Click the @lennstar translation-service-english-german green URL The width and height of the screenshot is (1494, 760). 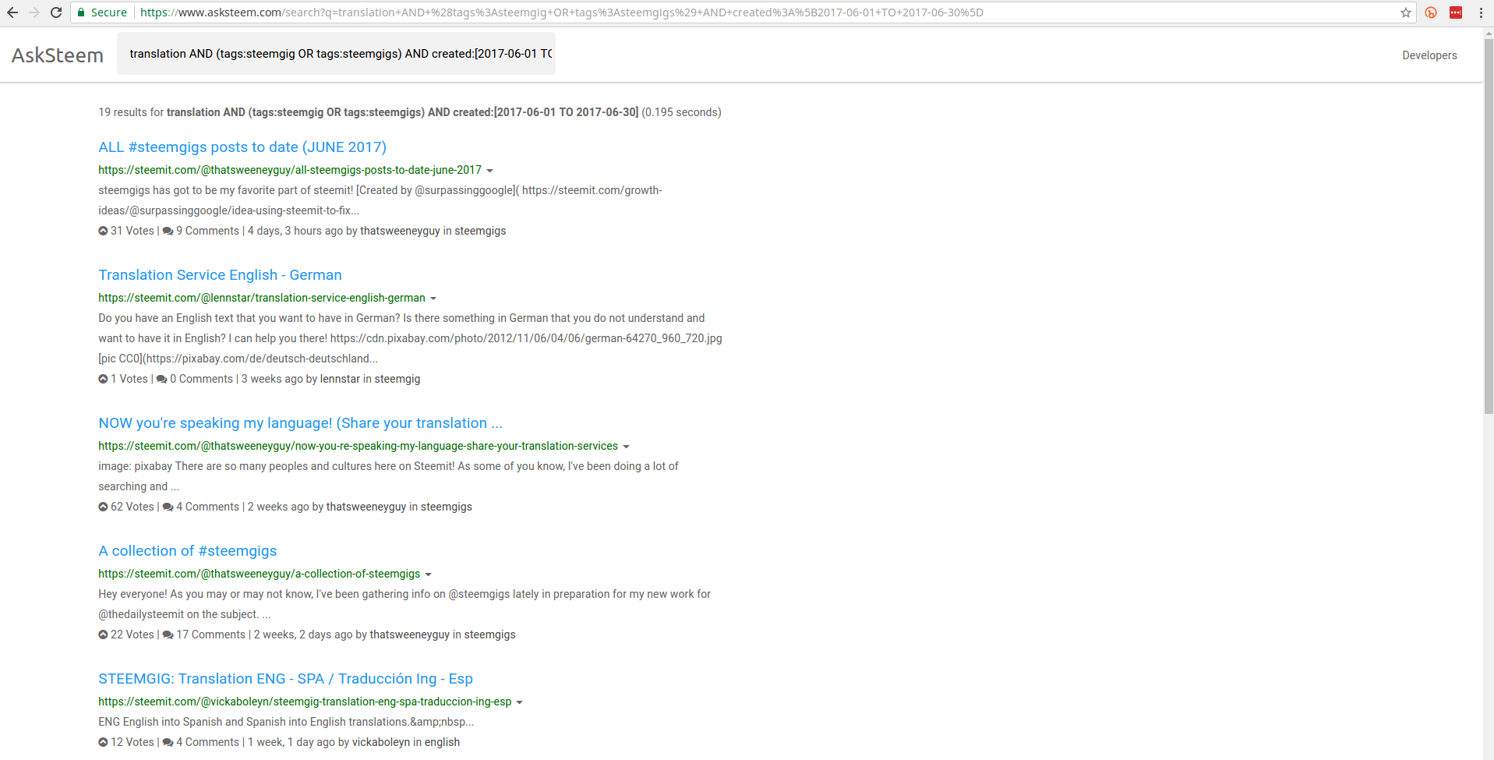pos(262,298)
